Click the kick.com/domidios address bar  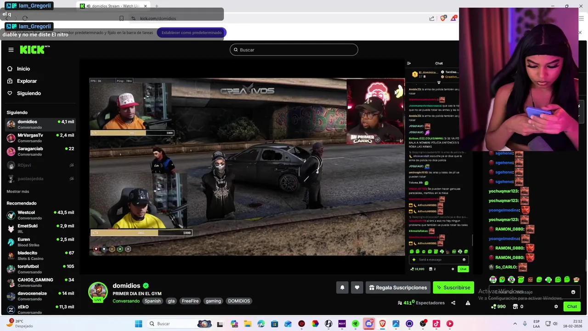[x=158, y=18]
